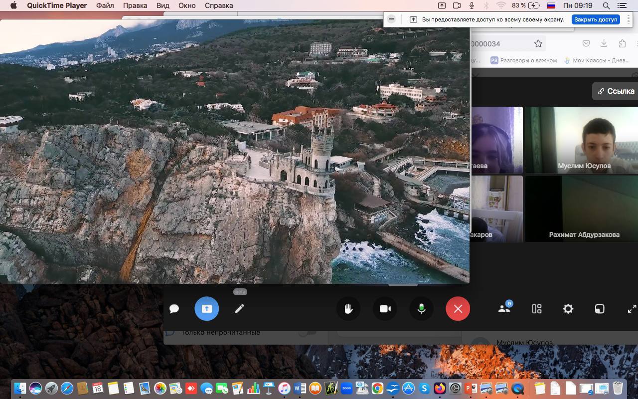Open call settings gear
Screen dimensions: 638x399
click(x=568, y=309)
